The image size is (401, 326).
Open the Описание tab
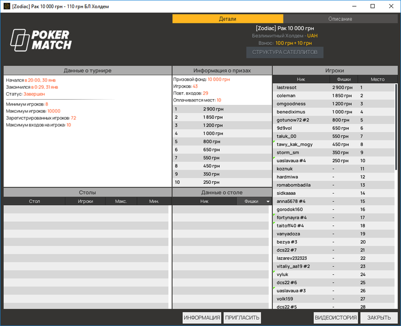(340, 19)
